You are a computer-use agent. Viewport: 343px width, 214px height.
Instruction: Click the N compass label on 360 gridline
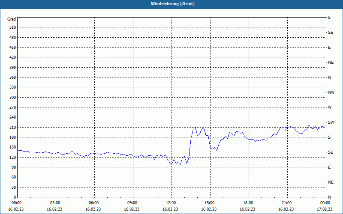(329, 77)
